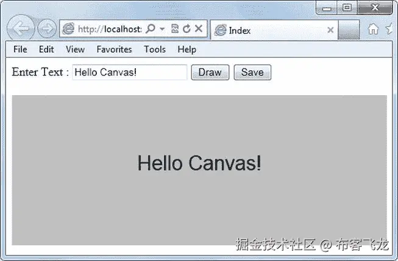Click the gray canvas with Hello Canvas!
Viewport: 398px width, 261px height.
[x=199, y=170]
